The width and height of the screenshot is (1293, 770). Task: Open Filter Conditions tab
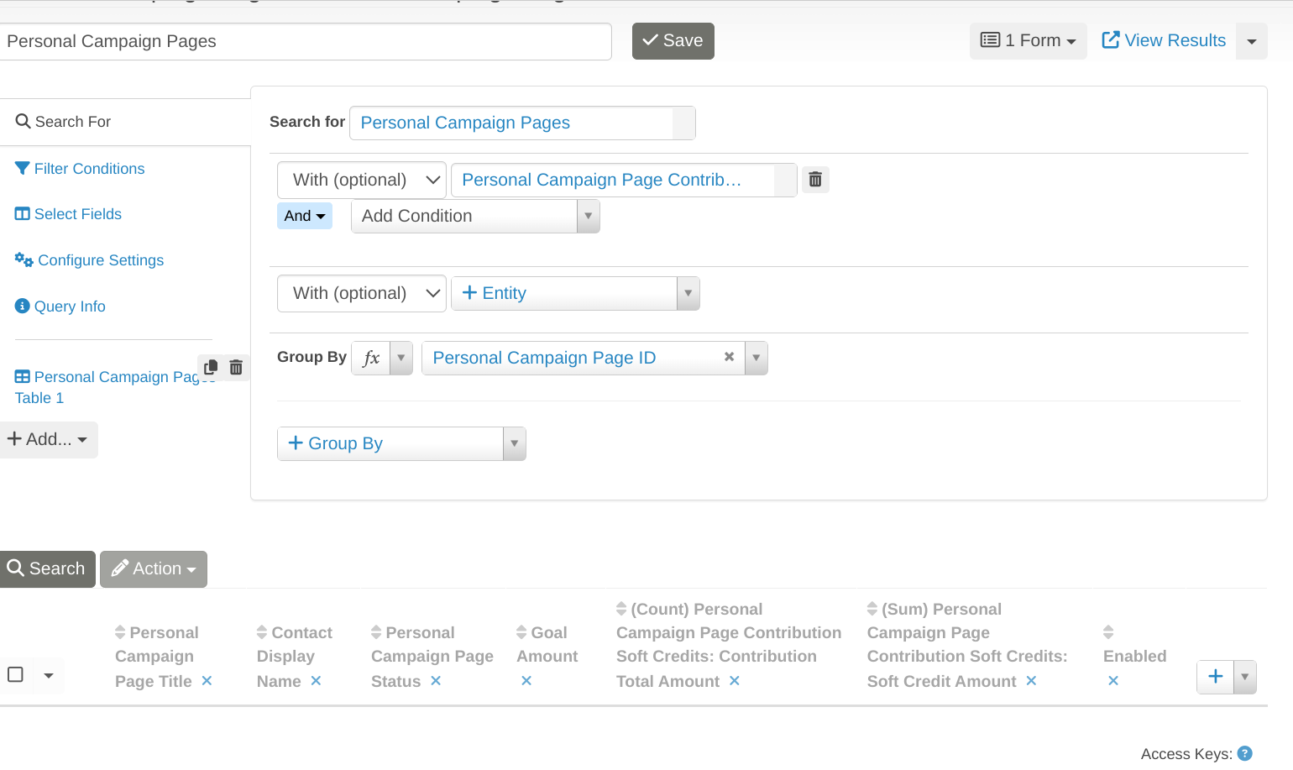click(x=80, y=169)
